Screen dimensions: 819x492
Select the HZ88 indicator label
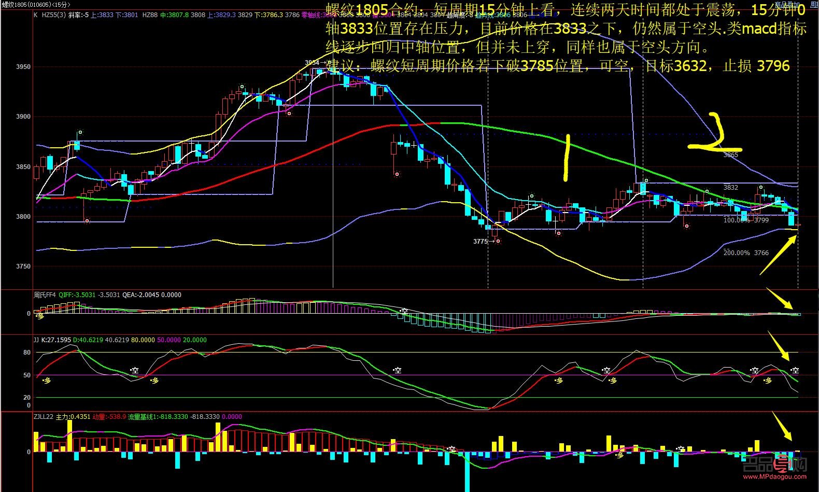(149, 15)
